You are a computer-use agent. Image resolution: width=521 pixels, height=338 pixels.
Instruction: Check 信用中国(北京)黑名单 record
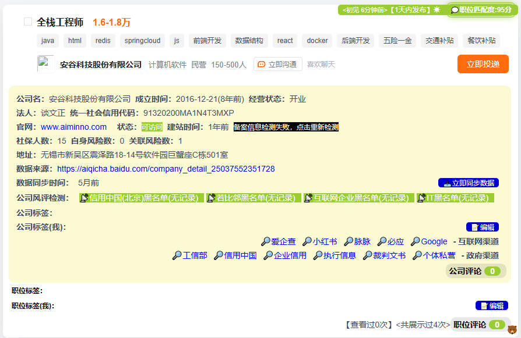(x=142, y=198)
